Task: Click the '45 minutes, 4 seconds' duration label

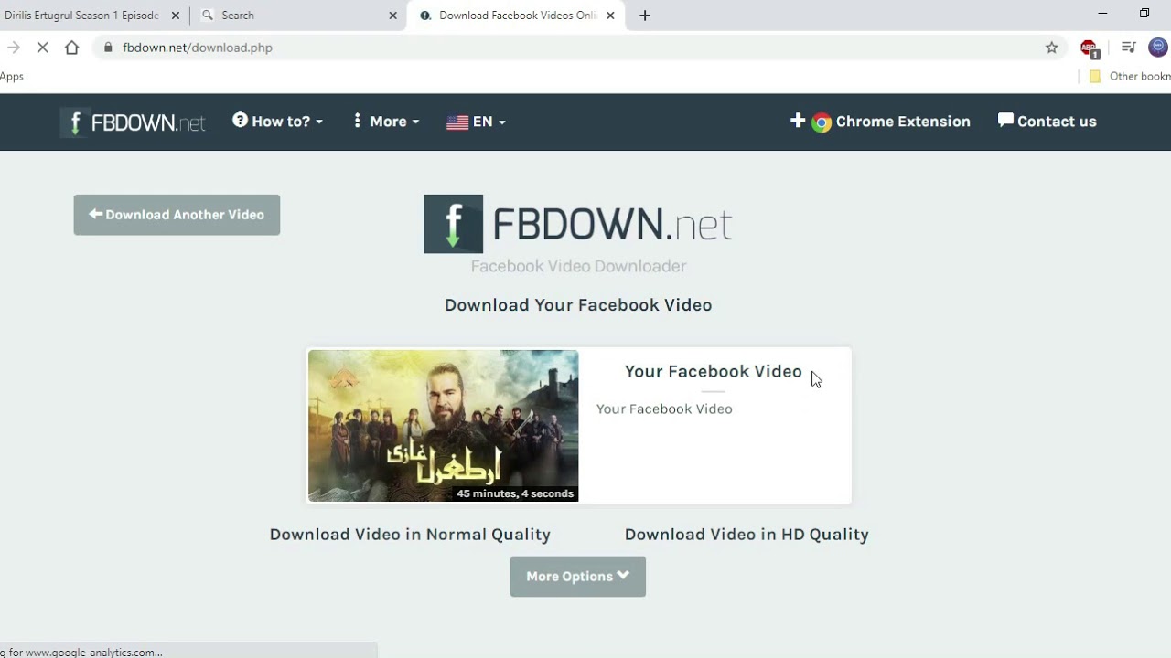Action: coord(515,493)
